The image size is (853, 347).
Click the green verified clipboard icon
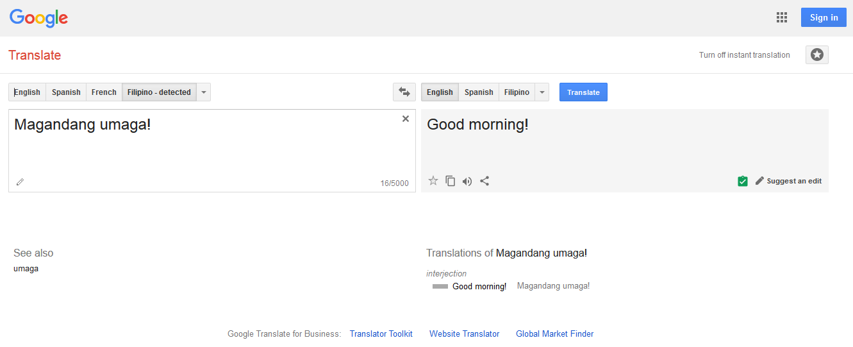point(743,181)
